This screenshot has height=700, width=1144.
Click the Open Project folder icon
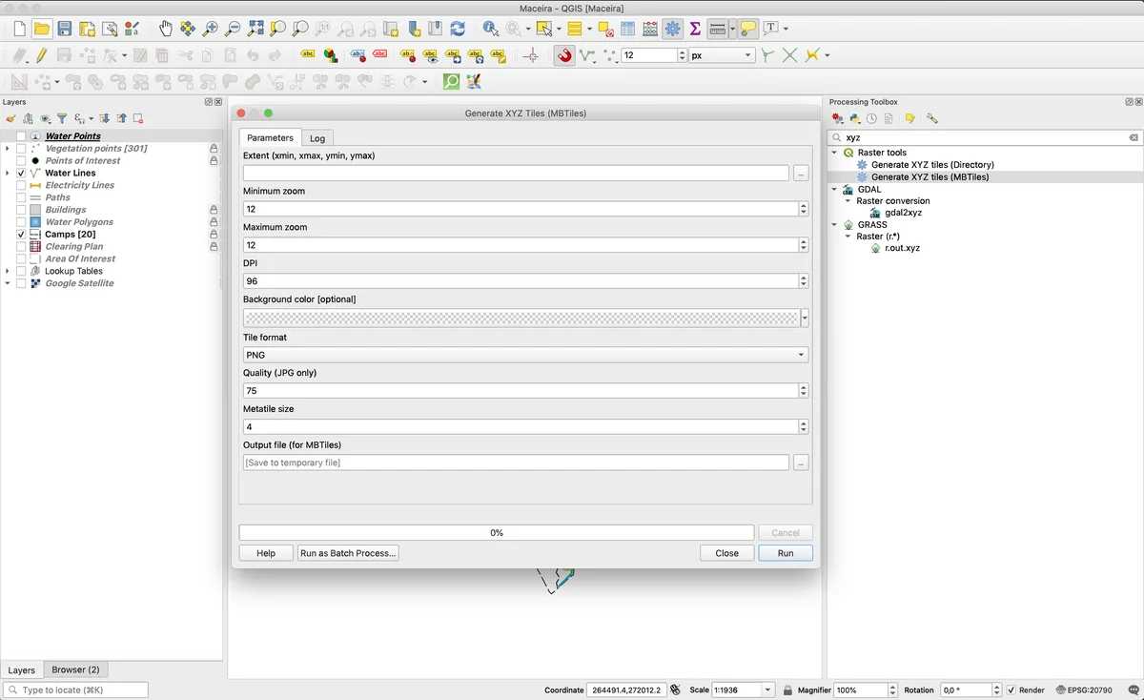pyautogui.click(x=41, y=29)
